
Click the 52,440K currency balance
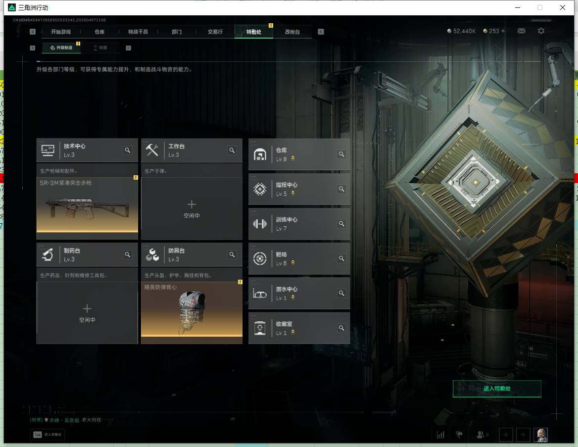(461, 31)
